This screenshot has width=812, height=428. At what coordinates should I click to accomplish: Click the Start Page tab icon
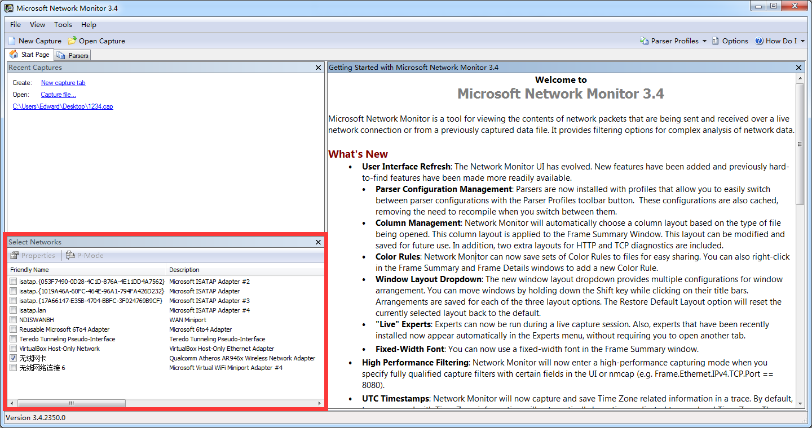pos(14,54)
